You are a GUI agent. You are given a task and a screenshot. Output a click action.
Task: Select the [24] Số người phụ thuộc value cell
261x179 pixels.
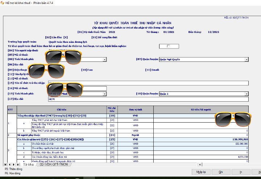coord(201,135)
